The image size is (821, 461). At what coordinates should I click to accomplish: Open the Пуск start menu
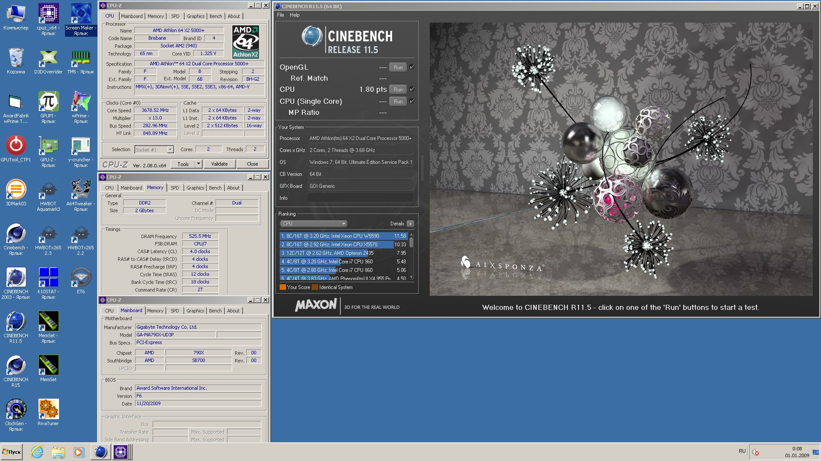pyautogui.click(x=12, y=452)
